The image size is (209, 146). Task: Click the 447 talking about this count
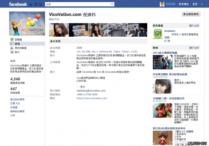[14, 89]
